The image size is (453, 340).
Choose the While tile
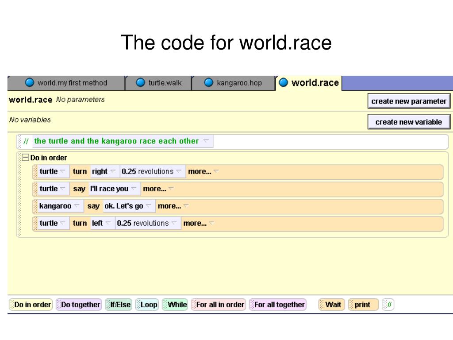click(175, 305)
